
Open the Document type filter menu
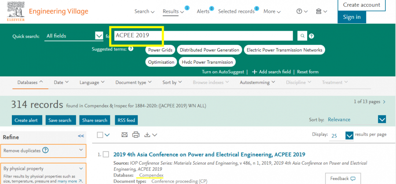click(133, 82)
